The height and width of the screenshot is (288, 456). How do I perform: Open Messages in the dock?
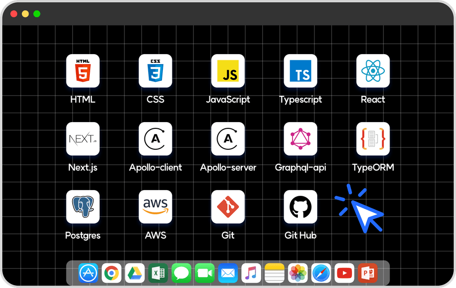click(x=181, y=273)
